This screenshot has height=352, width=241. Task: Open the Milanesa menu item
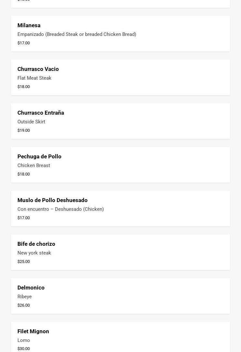click(x=120, y=34)
